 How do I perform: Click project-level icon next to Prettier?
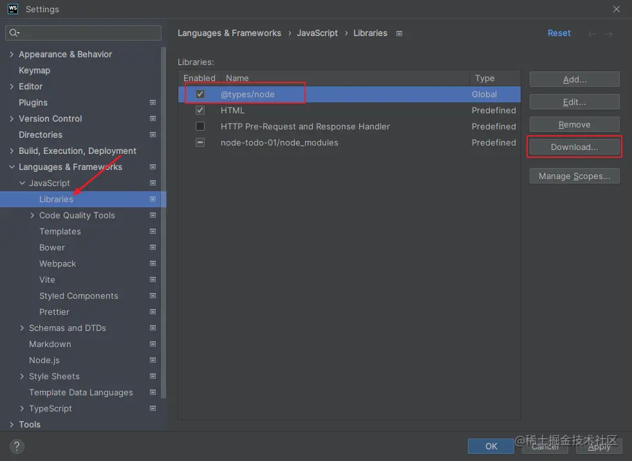click(x=153, y=312)
